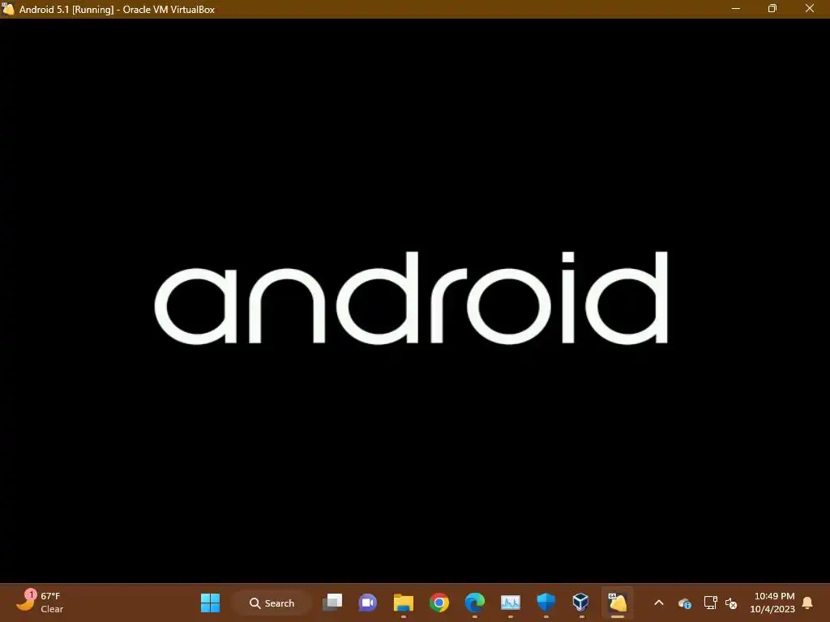Click the VirtualBox window title icon
This screenshot has height=622, width=830.
(x=8, y=9)
